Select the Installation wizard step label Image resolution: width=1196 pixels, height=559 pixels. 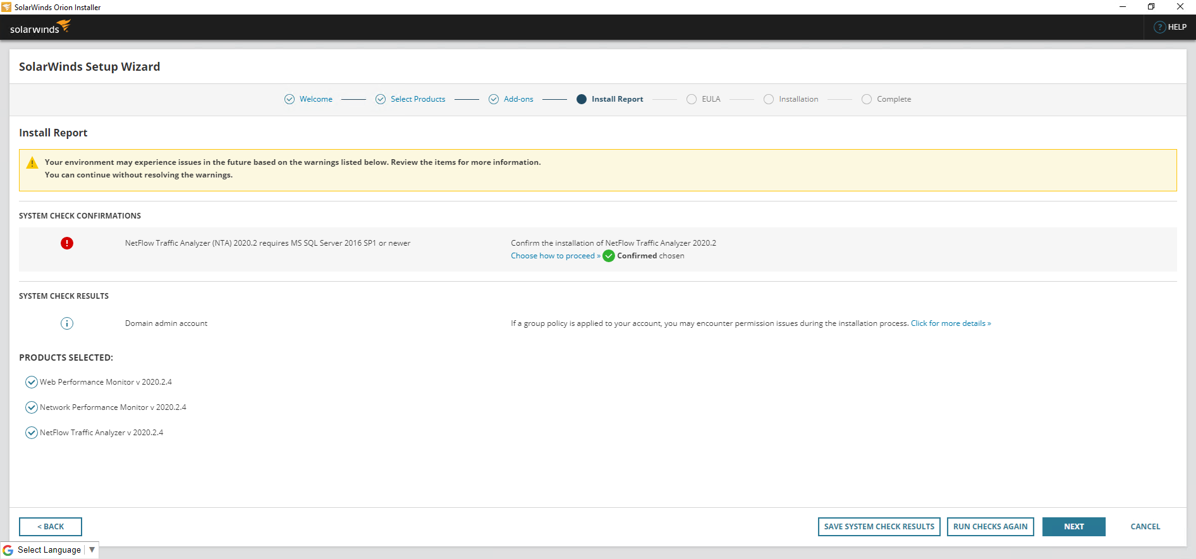coord(798,99)
